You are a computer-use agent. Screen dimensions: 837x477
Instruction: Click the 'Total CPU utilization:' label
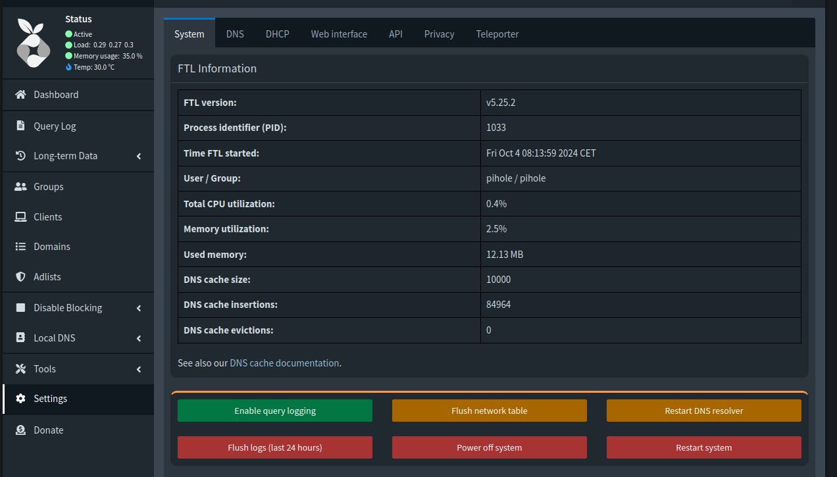coord(229,204)
